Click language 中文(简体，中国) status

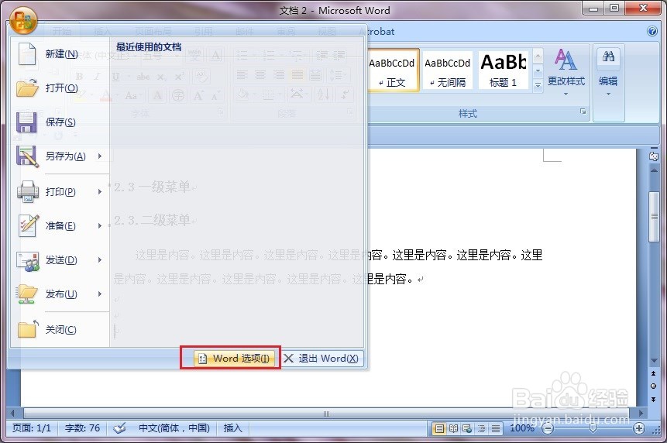(x=174, y=428)
